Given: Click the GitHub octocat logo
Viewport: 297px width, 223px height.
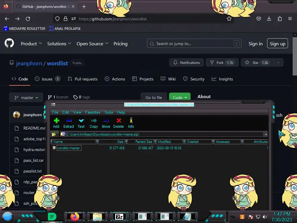Looking at the screenshot, I should pyautogui.click(x=9, y=43).
